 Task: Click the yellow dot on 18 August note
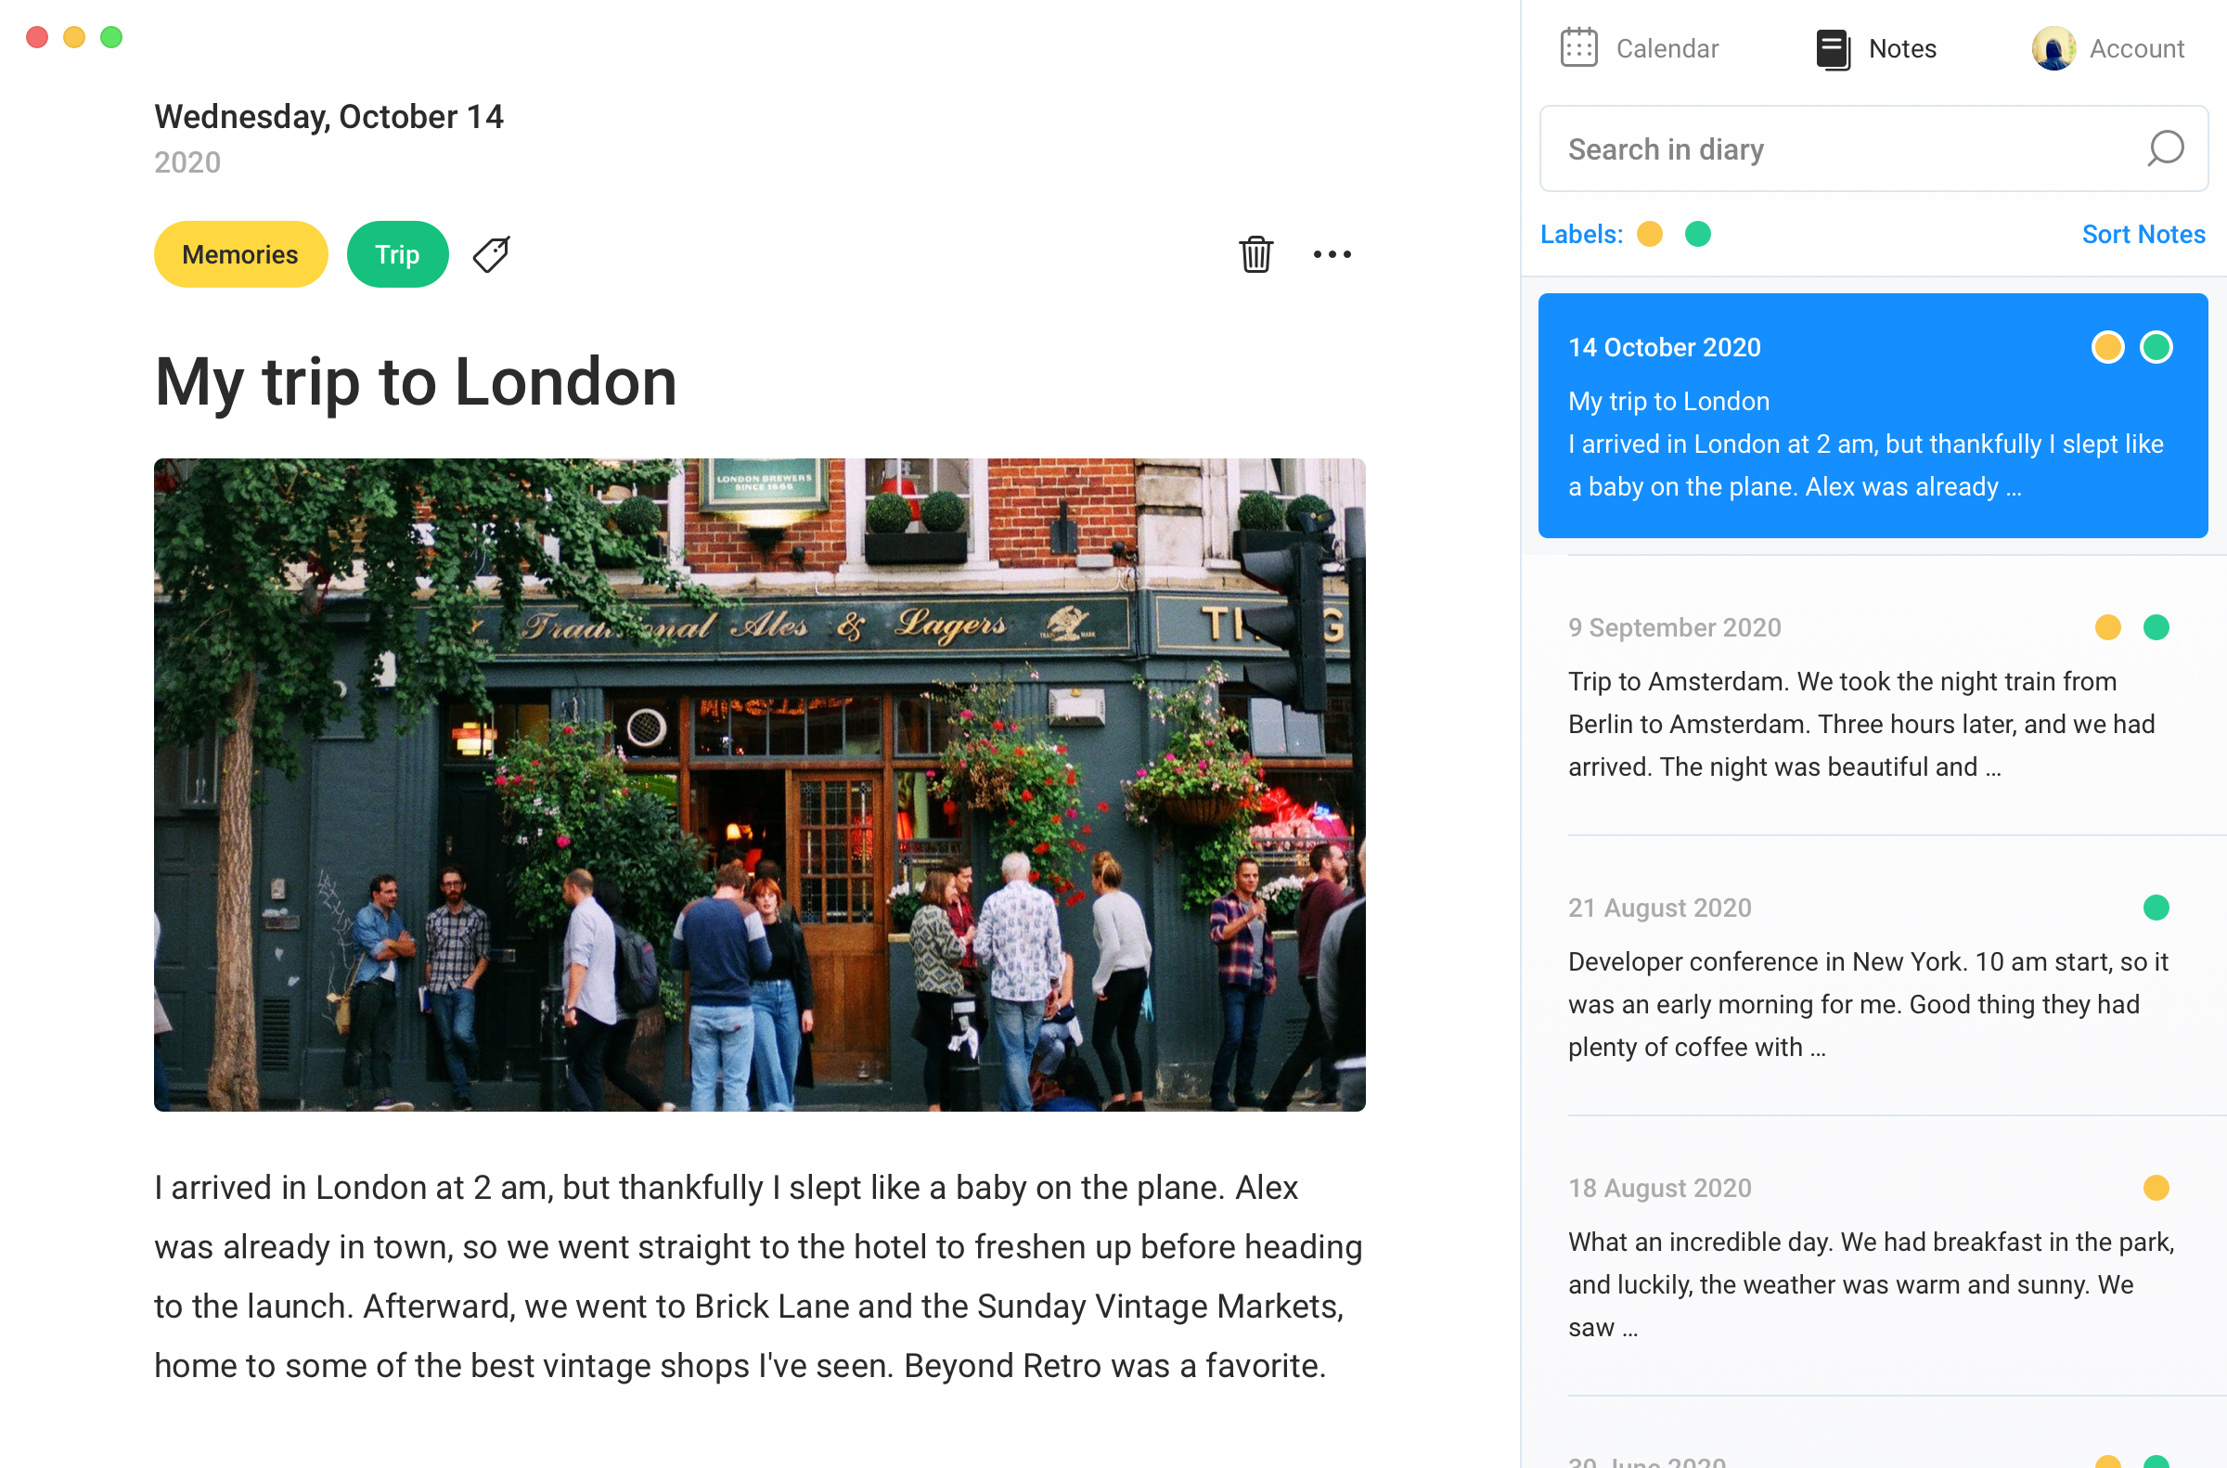(2156, 1188)
